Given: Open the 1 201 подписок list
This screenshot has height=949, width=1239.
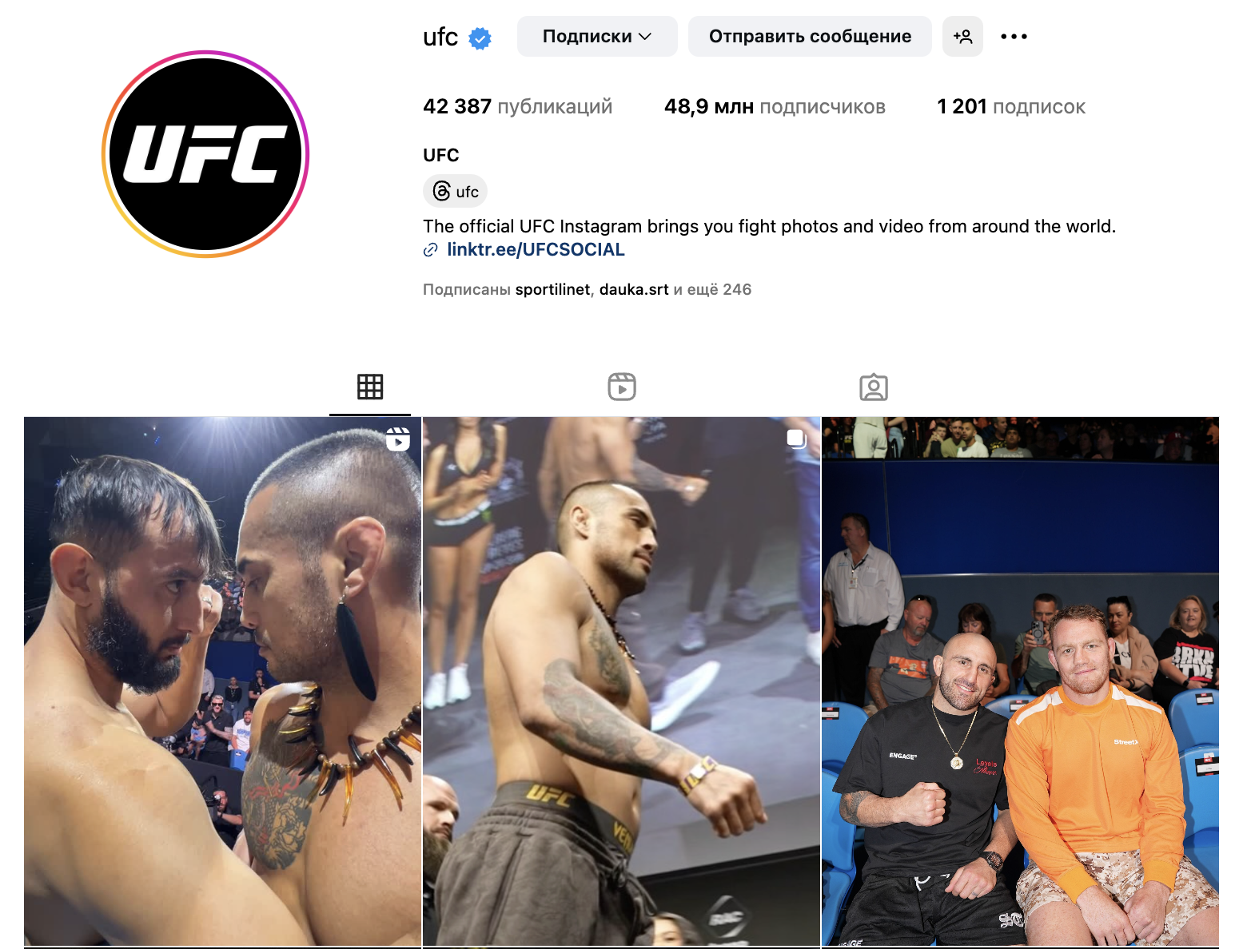Looking at the screenshot, I should tap(1011, 106).
